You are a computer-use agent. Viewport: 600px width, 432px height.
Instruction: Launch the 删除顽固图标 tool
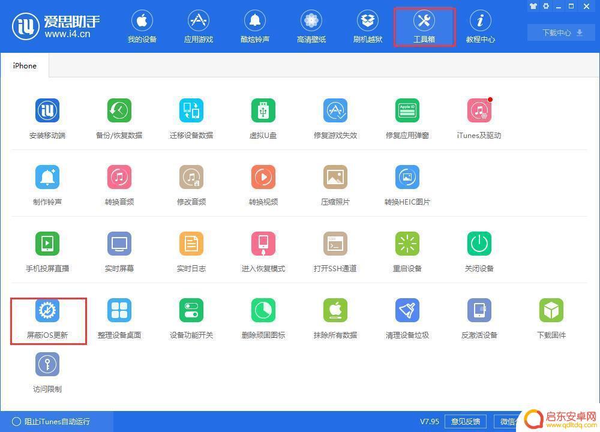263,310
